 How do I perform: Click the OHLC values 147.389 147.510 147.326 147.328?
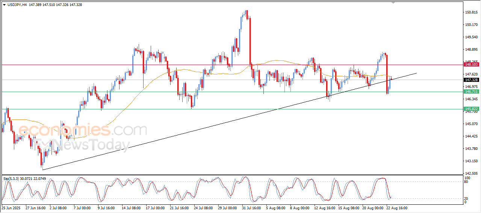(55, 5)
